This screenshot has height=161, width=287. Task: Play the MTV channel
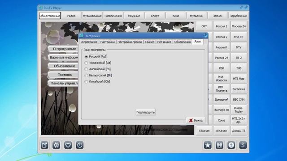239,47
